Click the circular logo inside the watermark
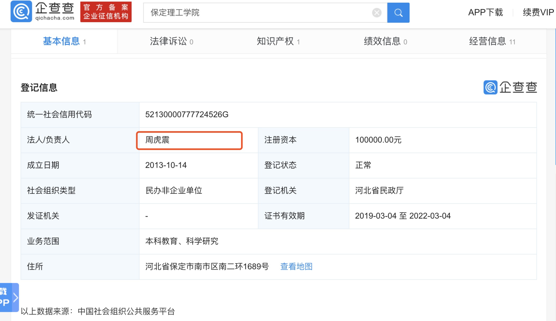Screen dimensions: 556x321 click(x=490, y=87)
